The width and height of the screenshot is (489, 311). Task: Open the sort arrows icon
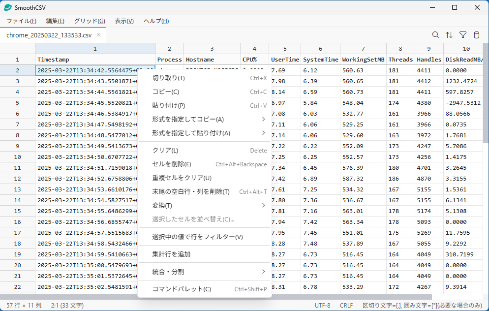point(449,35)
